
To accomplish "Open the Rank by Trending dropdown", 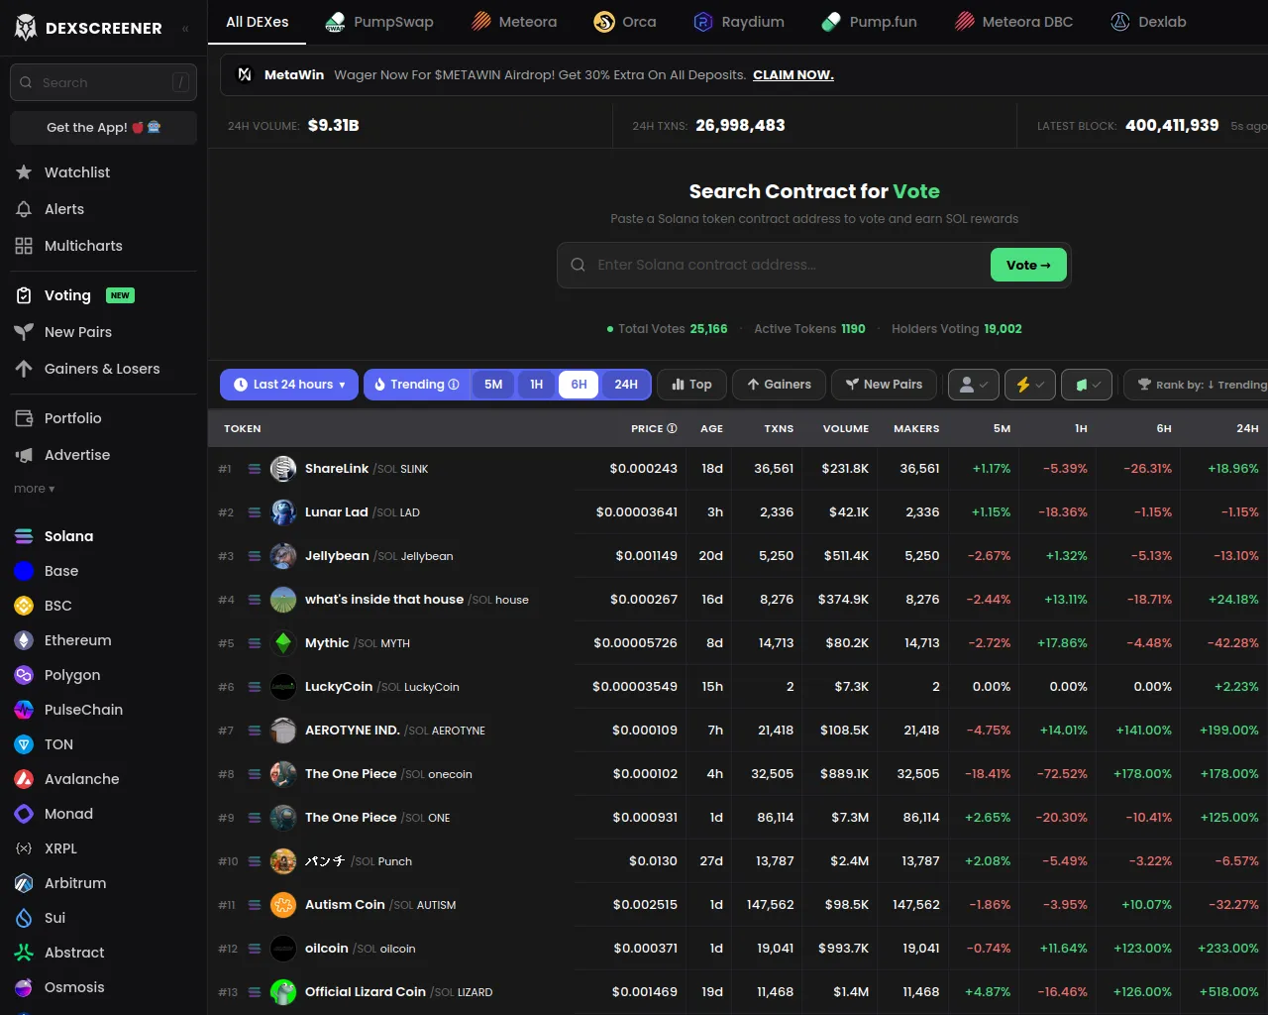I will point(1201,385).
